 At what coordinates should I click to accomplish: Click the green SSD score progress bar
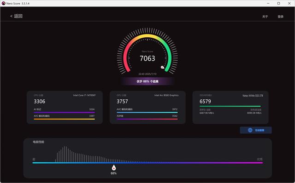tap(230, 106)
